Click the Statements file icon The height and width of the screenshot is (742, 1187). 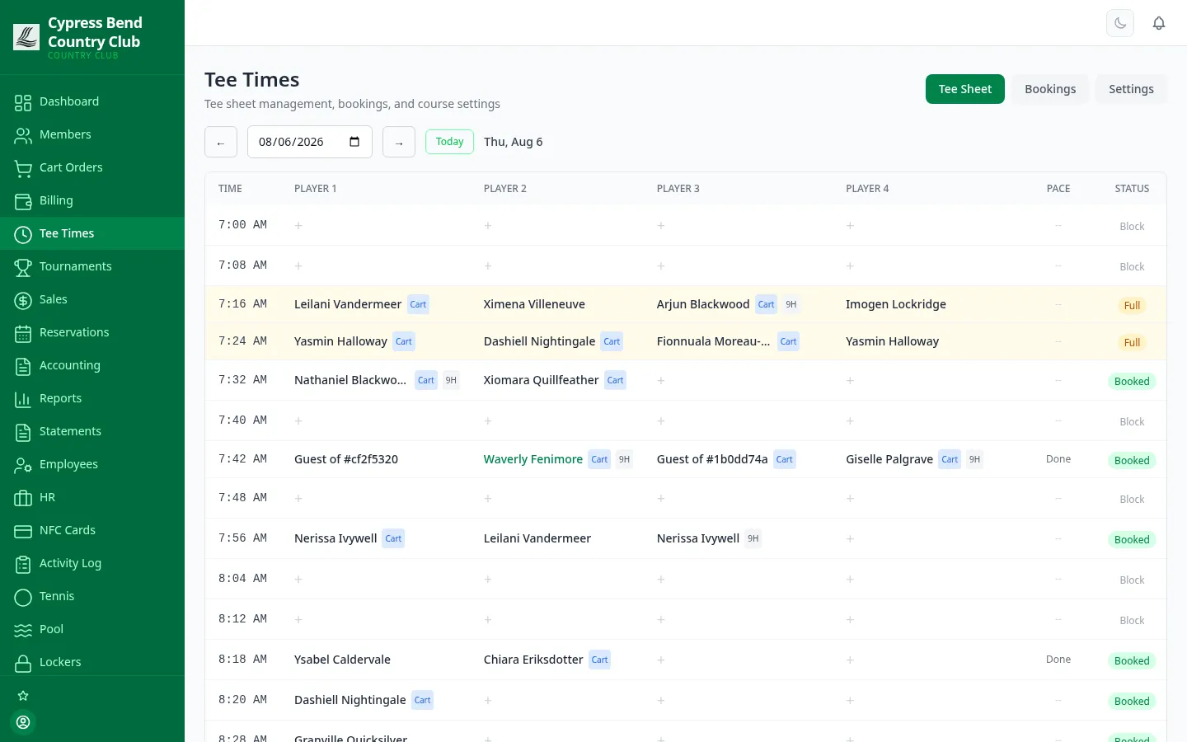pos(23,432)
